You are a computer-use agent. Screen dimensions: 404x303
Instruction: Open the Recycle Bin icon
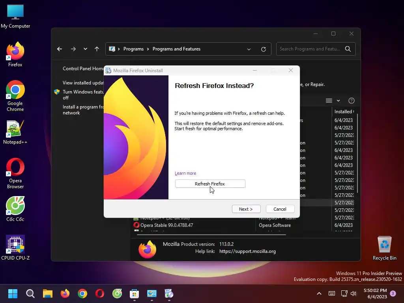coord(384,249)
